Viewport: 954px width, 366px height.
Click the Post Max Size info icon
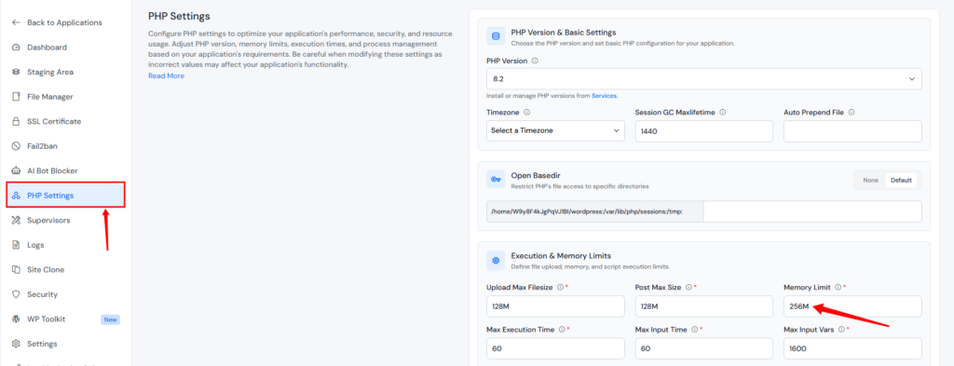pos(688,287)
